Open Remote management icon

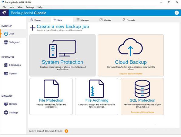[x=6, y=104]
